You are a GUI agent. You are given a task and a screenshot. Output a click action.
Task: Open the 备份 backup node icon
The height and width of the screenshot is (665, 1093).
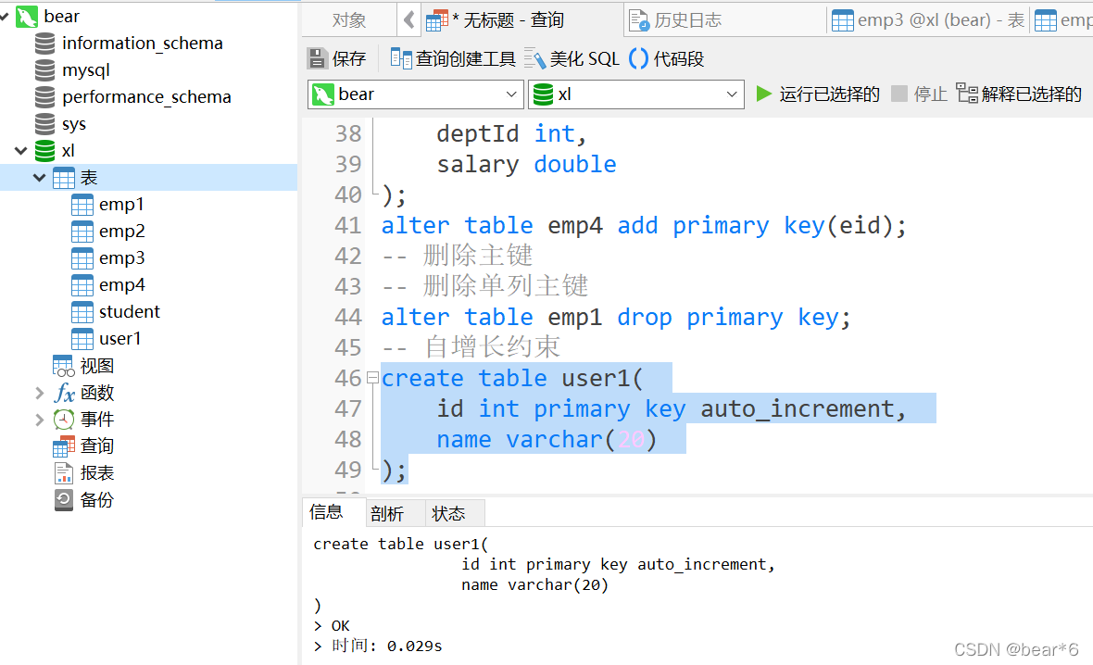[63, 500]
